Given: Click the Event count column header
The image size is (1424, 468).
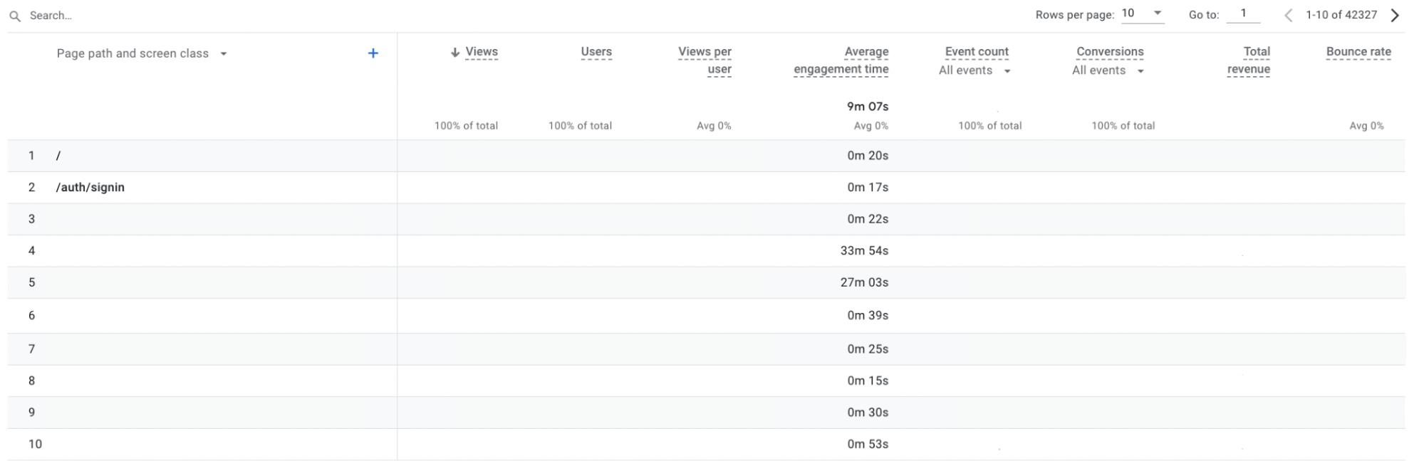Looking at the screenshot, I should pyautogui.click(x=977, y=52).
